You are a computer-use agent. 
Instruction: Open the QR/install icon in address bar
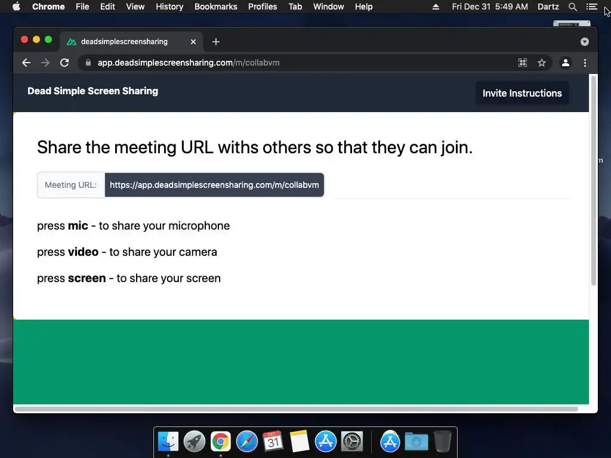(x=523, y=63)
